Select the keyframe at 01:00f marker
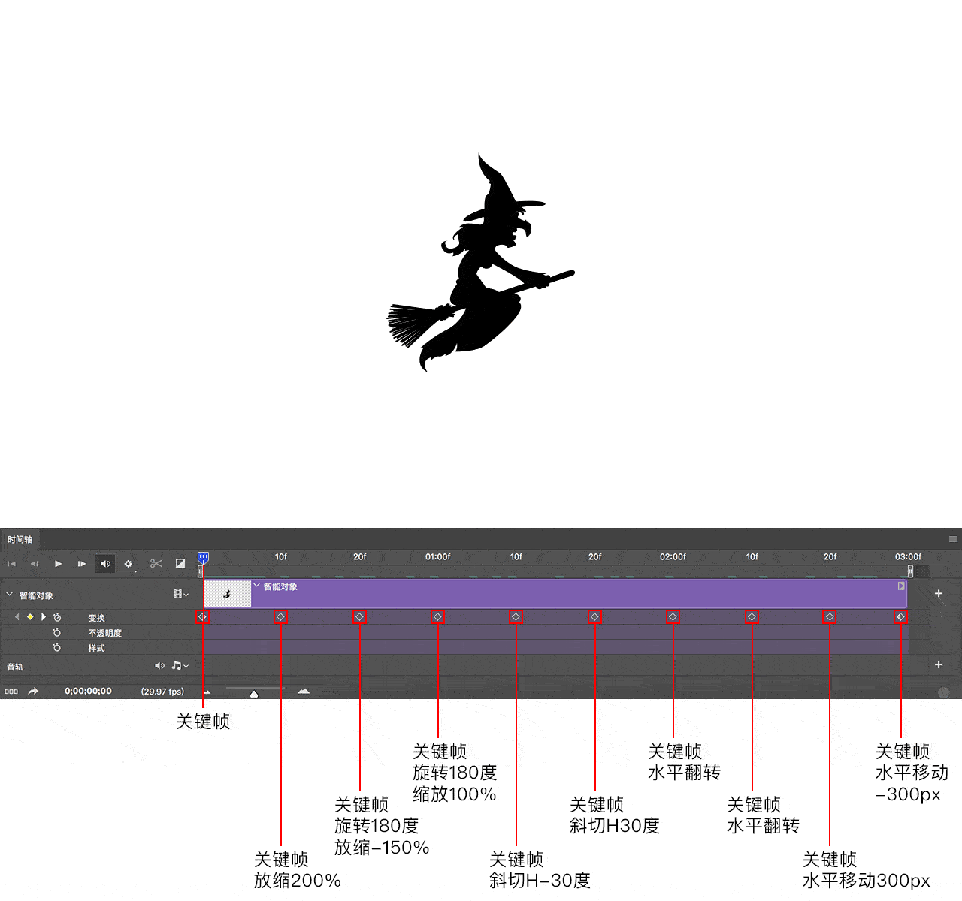The image size is (962, 901). tap(437, 617)
